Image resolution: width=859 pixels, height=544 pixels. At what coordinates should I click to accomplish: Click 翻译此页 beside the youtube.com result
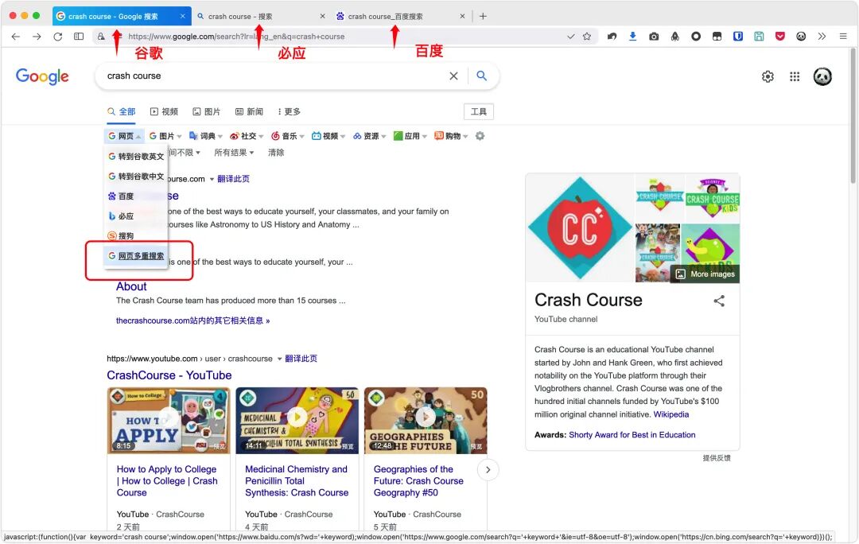point(301,359)
